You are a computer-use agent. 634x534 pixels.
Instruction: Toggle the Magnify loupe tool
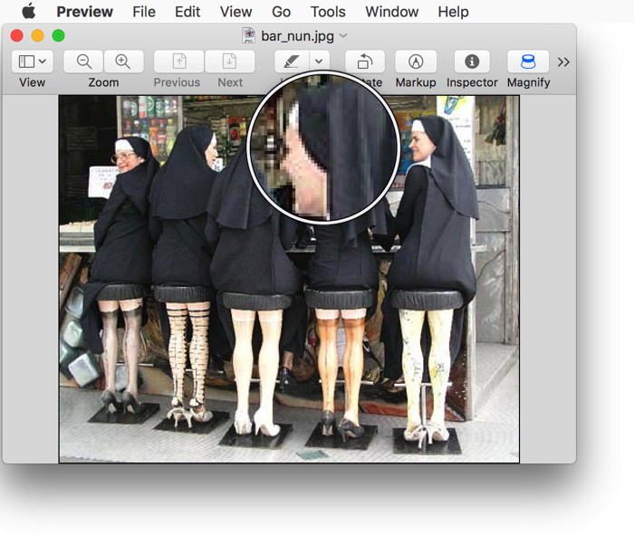pyautogui.click(x=528, y=62)
